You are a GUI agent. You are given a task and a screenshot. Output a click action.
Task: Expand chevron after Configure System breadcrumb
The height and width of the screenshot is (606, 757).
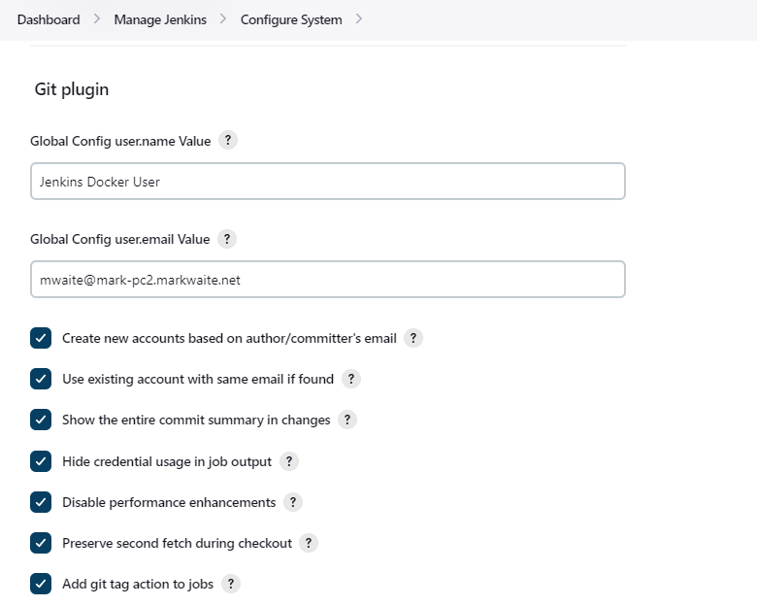click(x=359, y=19)
